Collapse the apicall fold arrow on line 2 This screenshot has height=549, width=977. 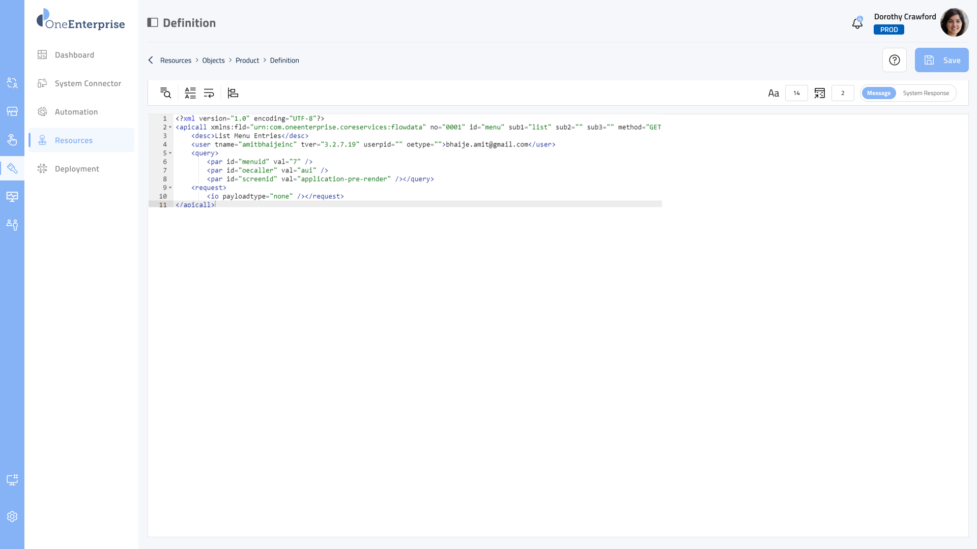click(170, 128)
